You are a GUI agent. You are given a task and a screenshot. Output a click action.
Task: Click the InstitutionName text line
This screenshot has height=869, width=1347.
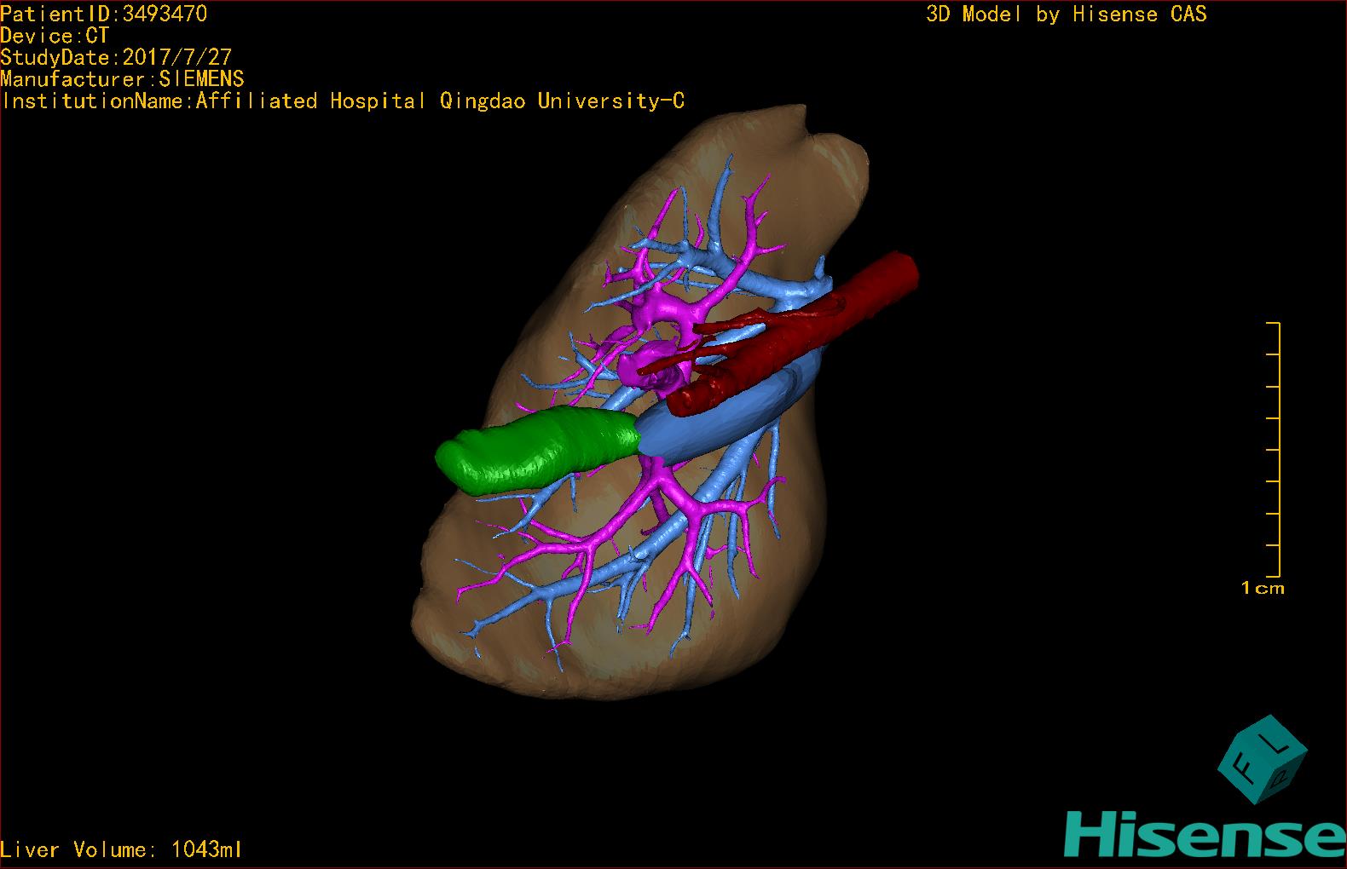pyautogui.click(x=342, y=101)
